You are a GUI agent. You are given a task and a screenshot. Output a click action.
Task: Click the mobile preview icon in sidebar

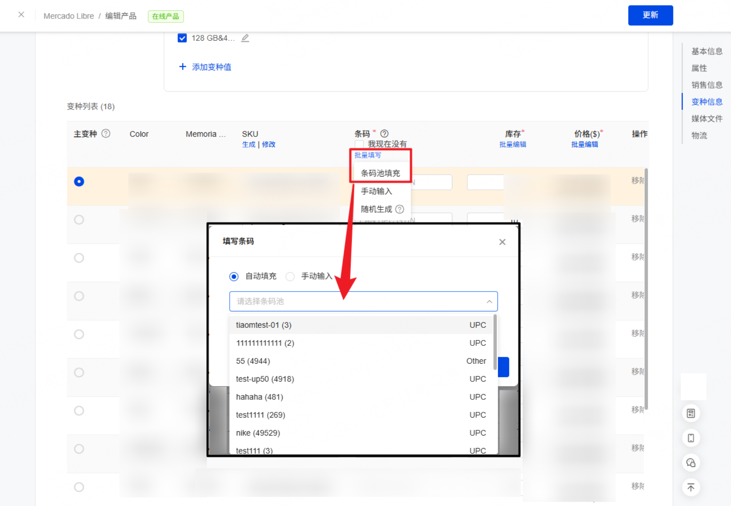click(x=691, y=438)
